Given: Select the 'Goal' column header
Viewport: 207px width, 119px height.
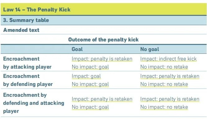Looking at the screenshot, I should click(x=77, y=49).
